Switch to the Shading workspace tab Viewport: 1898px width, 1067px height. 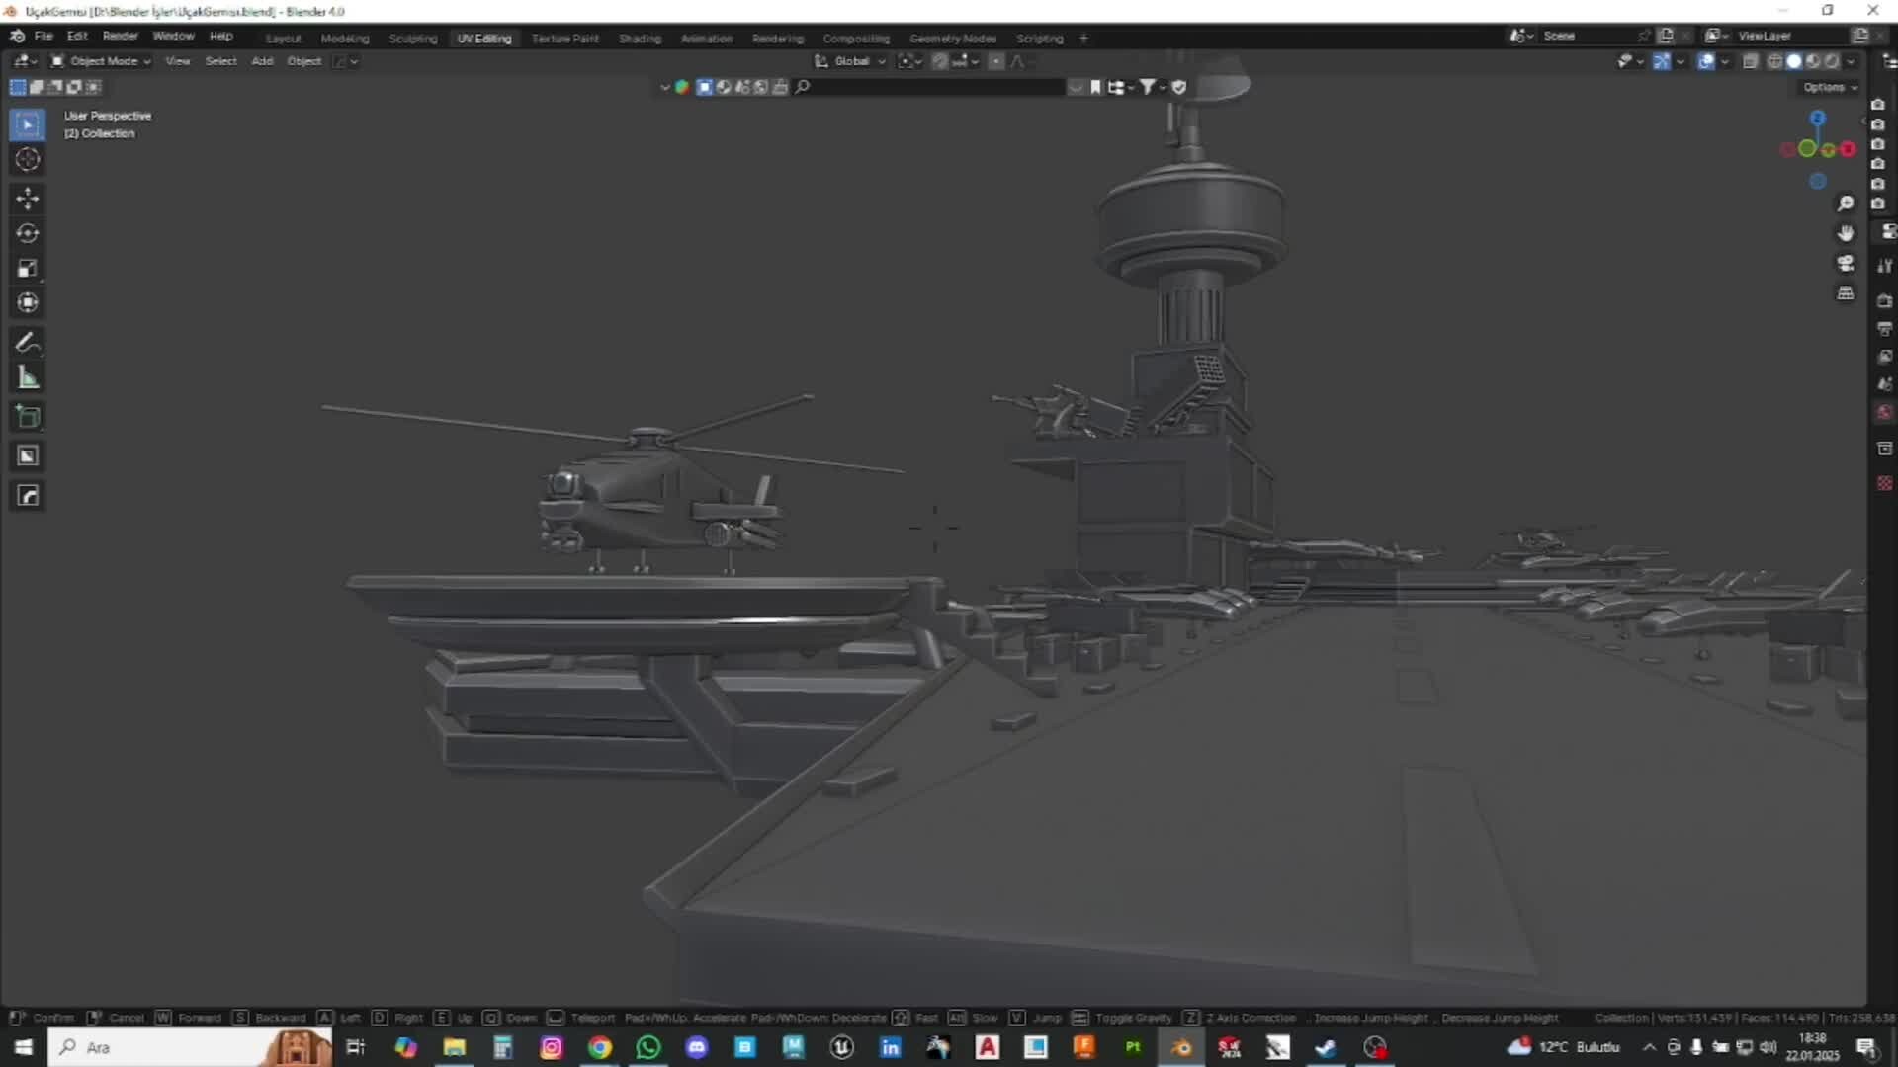[640, 38]
